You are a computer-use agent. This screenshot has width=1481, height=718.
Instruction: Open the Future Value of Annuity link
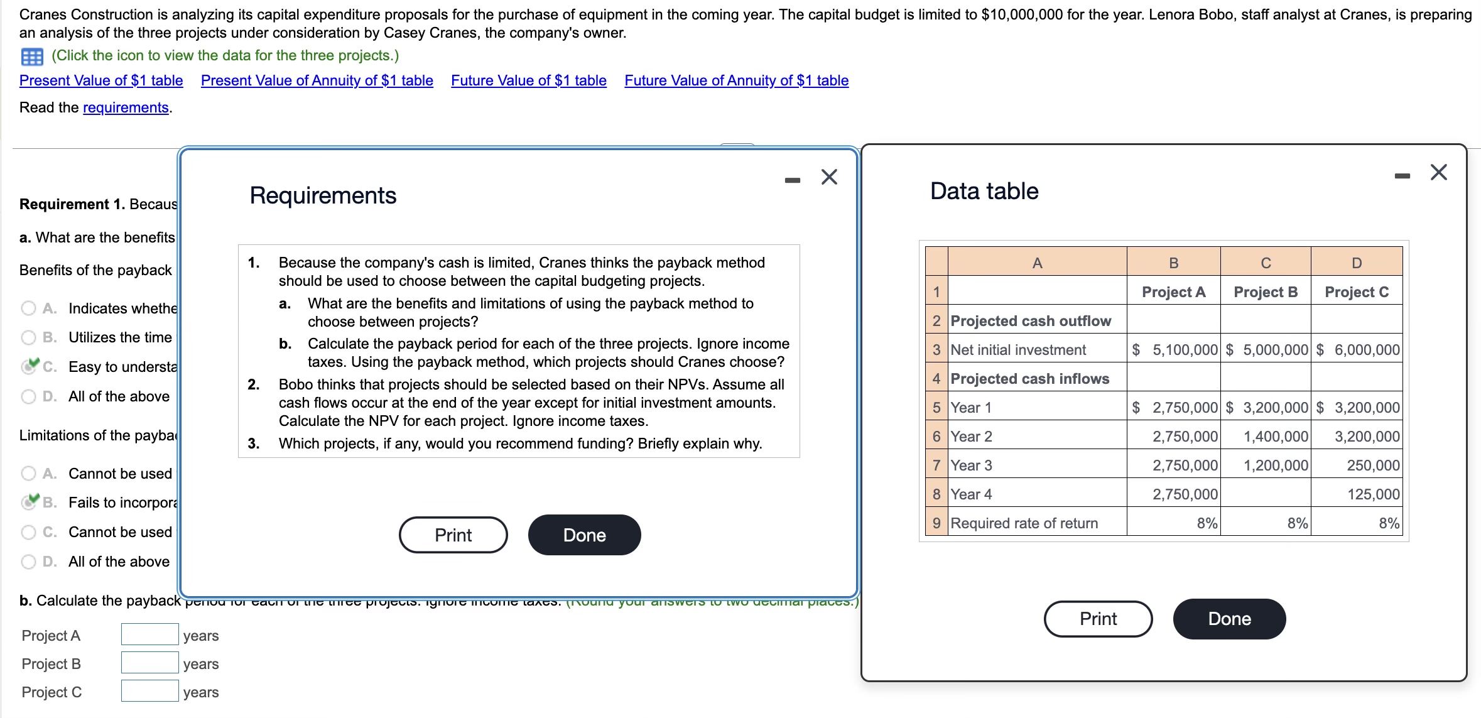[x=736, y=80]
